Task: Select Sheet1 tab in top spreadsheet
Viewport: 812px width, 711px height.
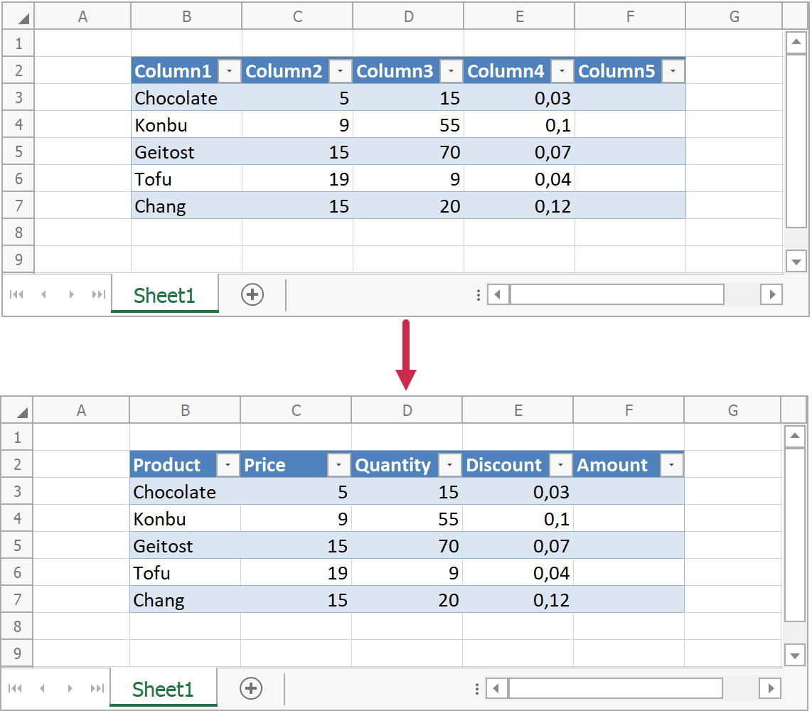Action: (x=164, y=295)
